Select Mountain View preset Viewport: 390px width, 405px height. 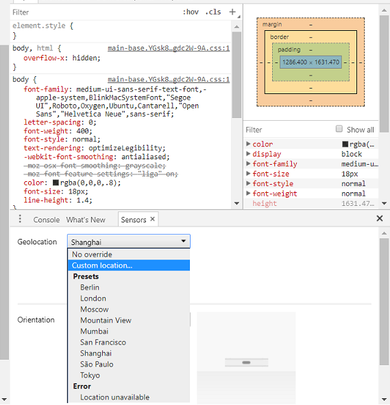(129, 321)
